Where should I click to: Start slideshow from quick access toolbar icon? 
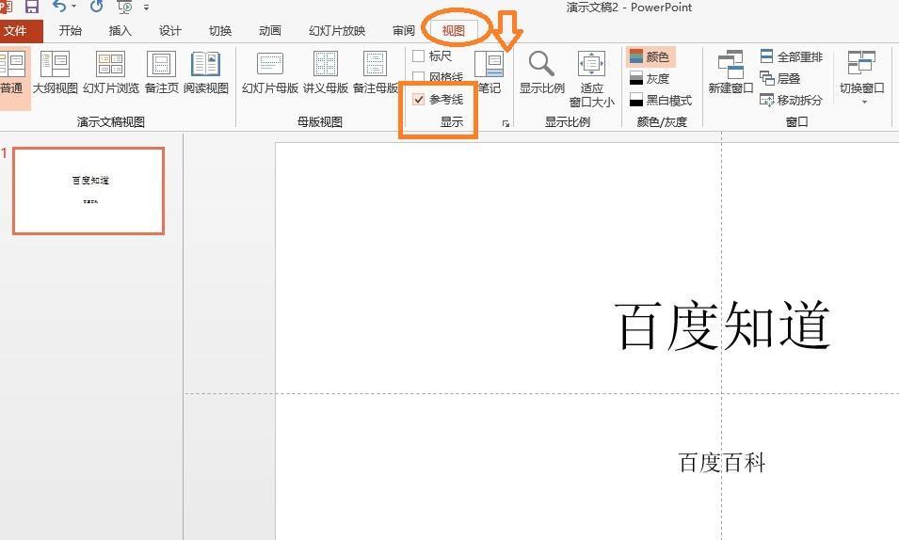(x=124, y=7)
